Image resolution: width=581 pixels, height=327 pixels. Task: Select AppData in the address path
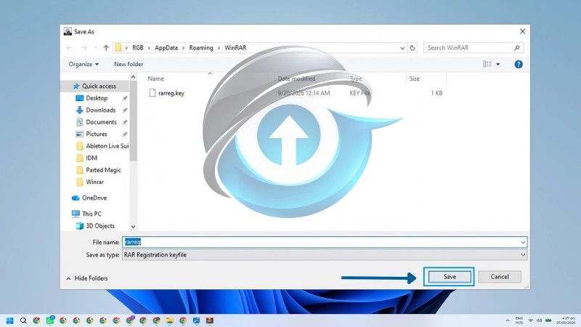(x=166, y=48)
